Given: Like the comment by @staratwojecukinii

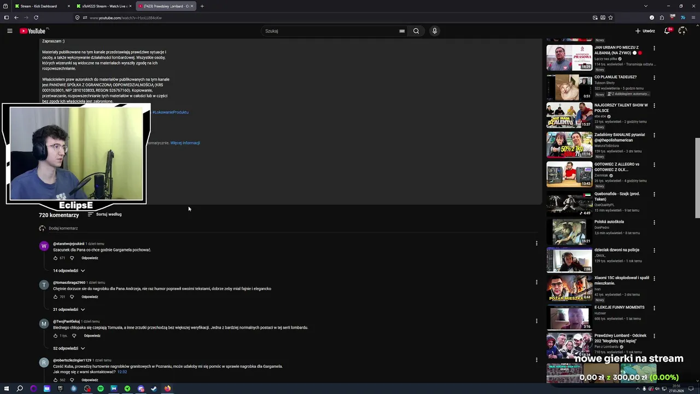Looking at the screenshot, I should coord(55,258).
